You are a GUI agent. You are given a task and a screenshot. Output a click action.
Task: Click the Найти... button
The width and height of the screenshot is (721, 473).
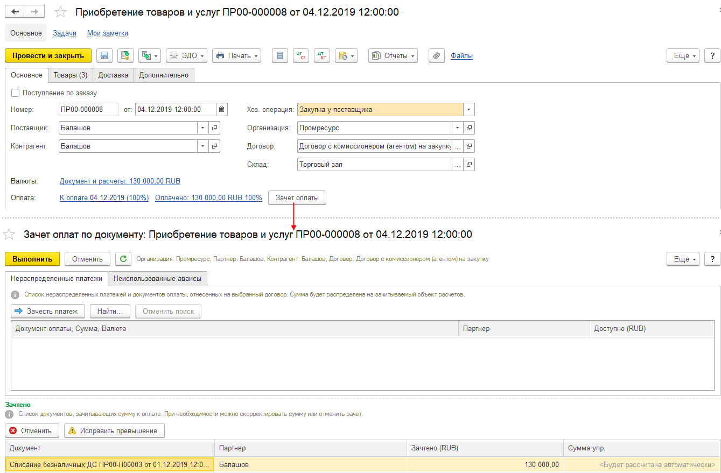pyautogui.click(x=110, y=311)
